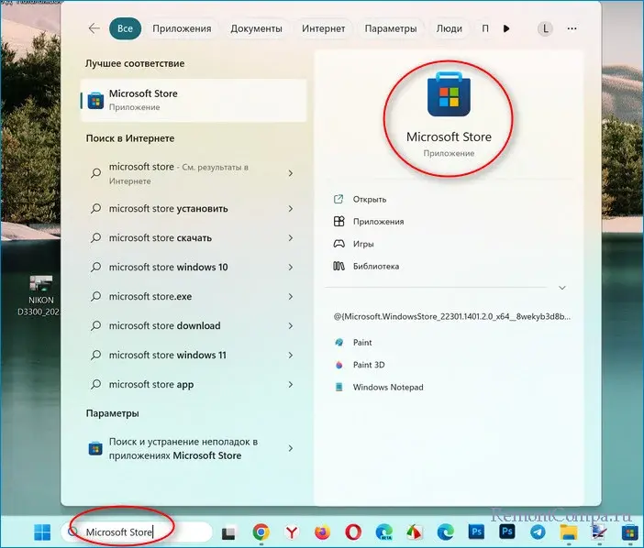Launch Opera from taskbar

[x=353, y=532]
